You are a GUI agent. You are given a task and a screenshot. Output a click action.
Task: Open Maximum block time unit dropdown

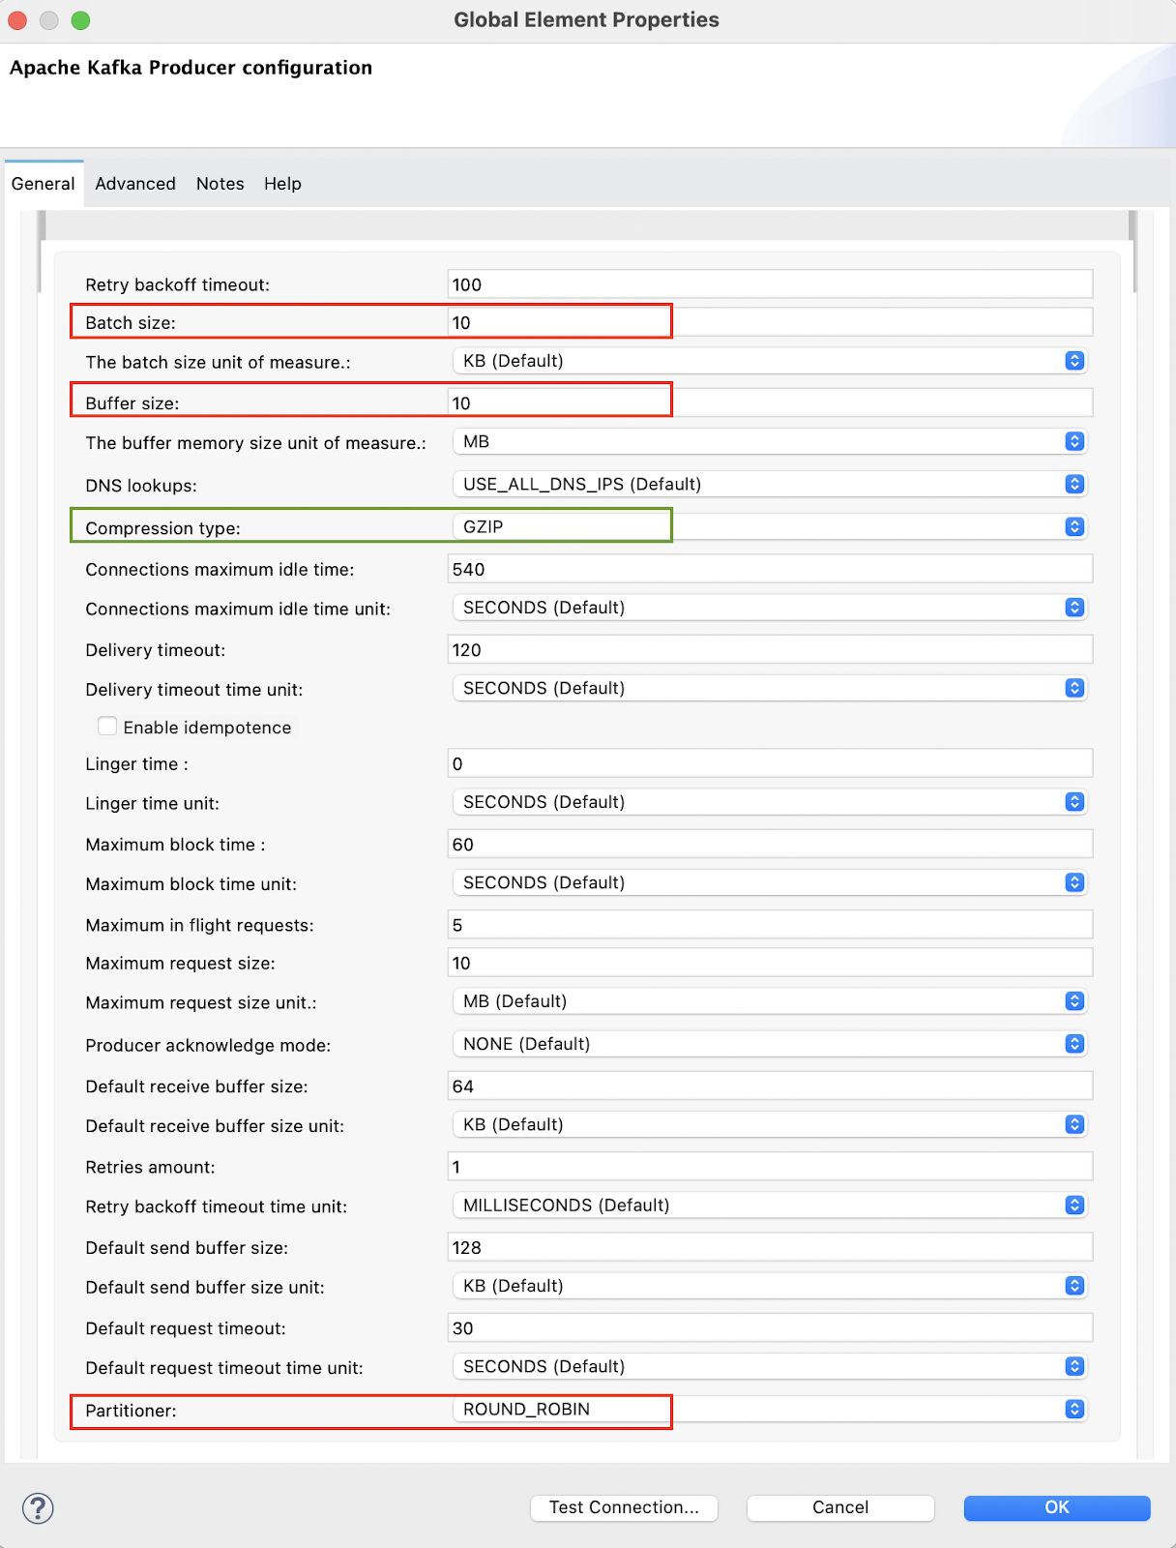coord(770,882)
